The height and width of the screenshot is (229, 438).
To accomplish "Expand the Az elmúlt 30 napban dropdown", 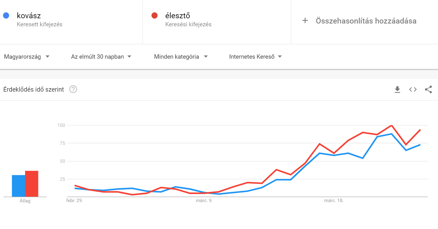I will (x=101, y=57).
